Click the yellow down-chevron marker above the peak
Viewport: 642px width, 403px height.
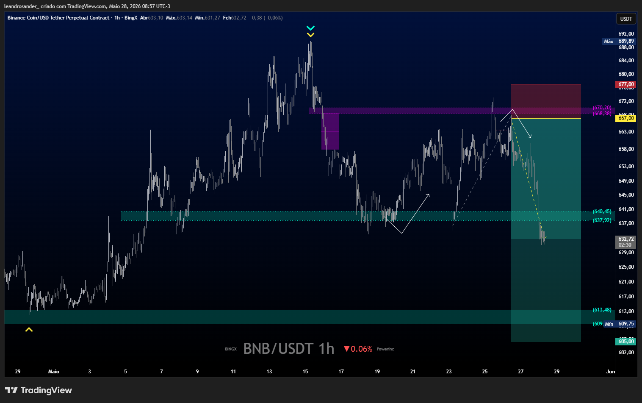310,35
